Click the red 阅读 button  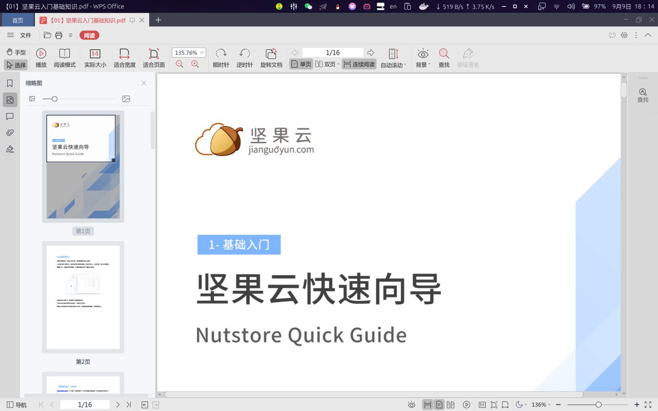coord(89,35)
